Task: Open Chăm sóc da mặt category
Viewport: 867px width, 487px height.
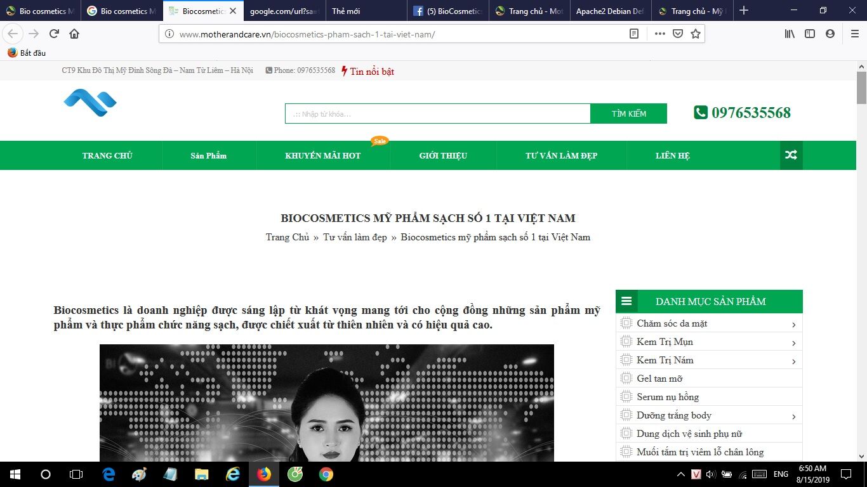Action: tap(672, 323)
